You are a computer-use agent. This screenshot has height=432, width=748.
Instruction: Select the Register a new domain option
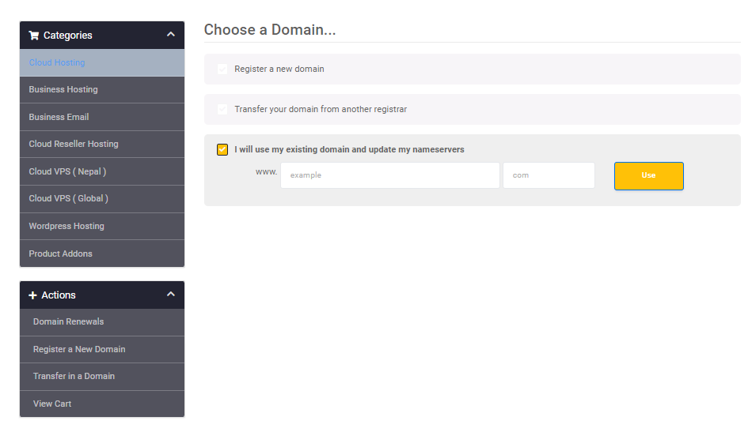(x=222, y=69)
